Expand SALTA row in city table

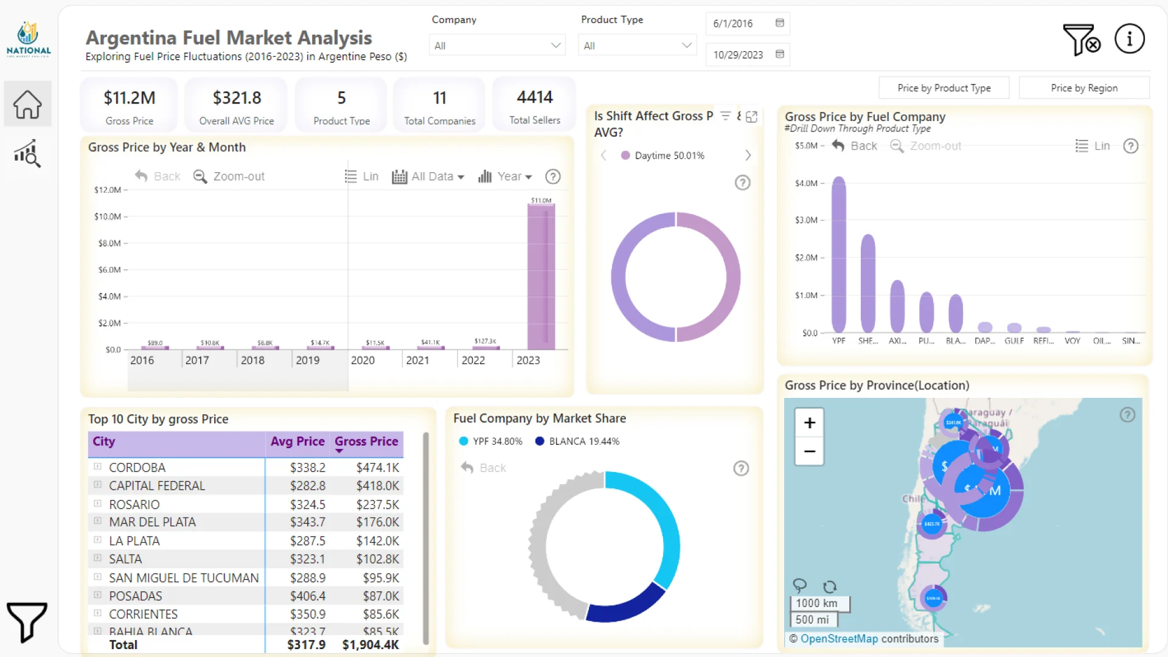tap(97, 558)
